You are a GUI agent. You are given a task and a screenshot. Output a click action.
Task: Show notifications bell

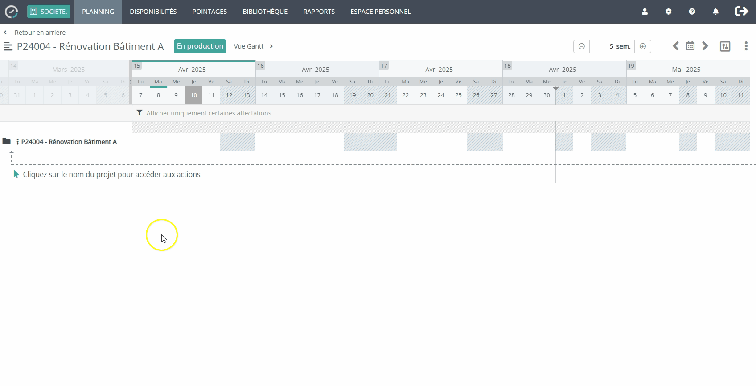(x=715, y=12)
